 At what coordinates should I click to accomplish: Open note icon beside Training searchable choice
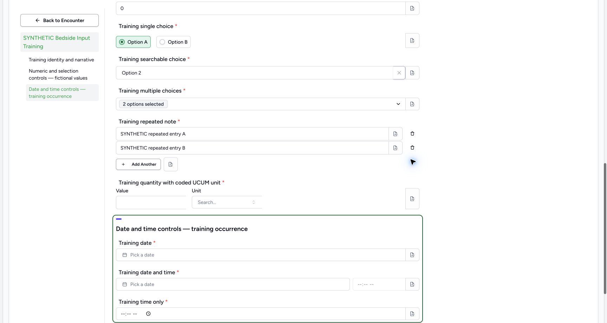click(412, 73)
